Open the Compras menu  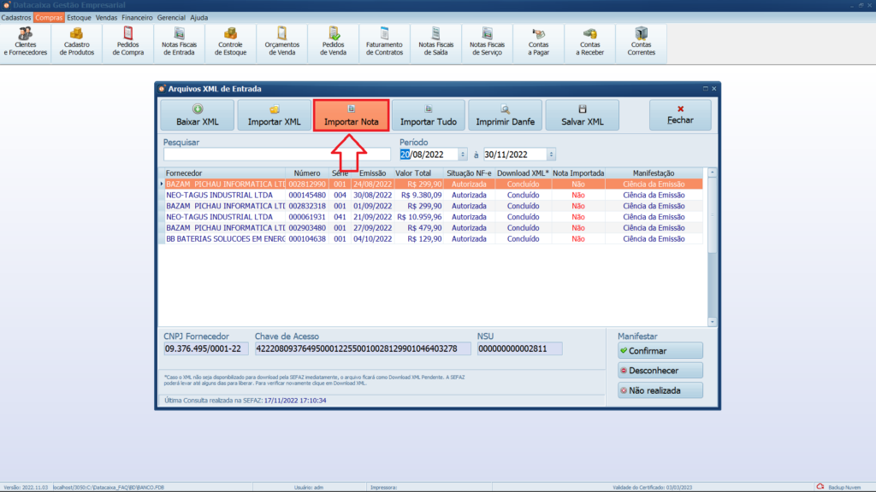point(49,17)
